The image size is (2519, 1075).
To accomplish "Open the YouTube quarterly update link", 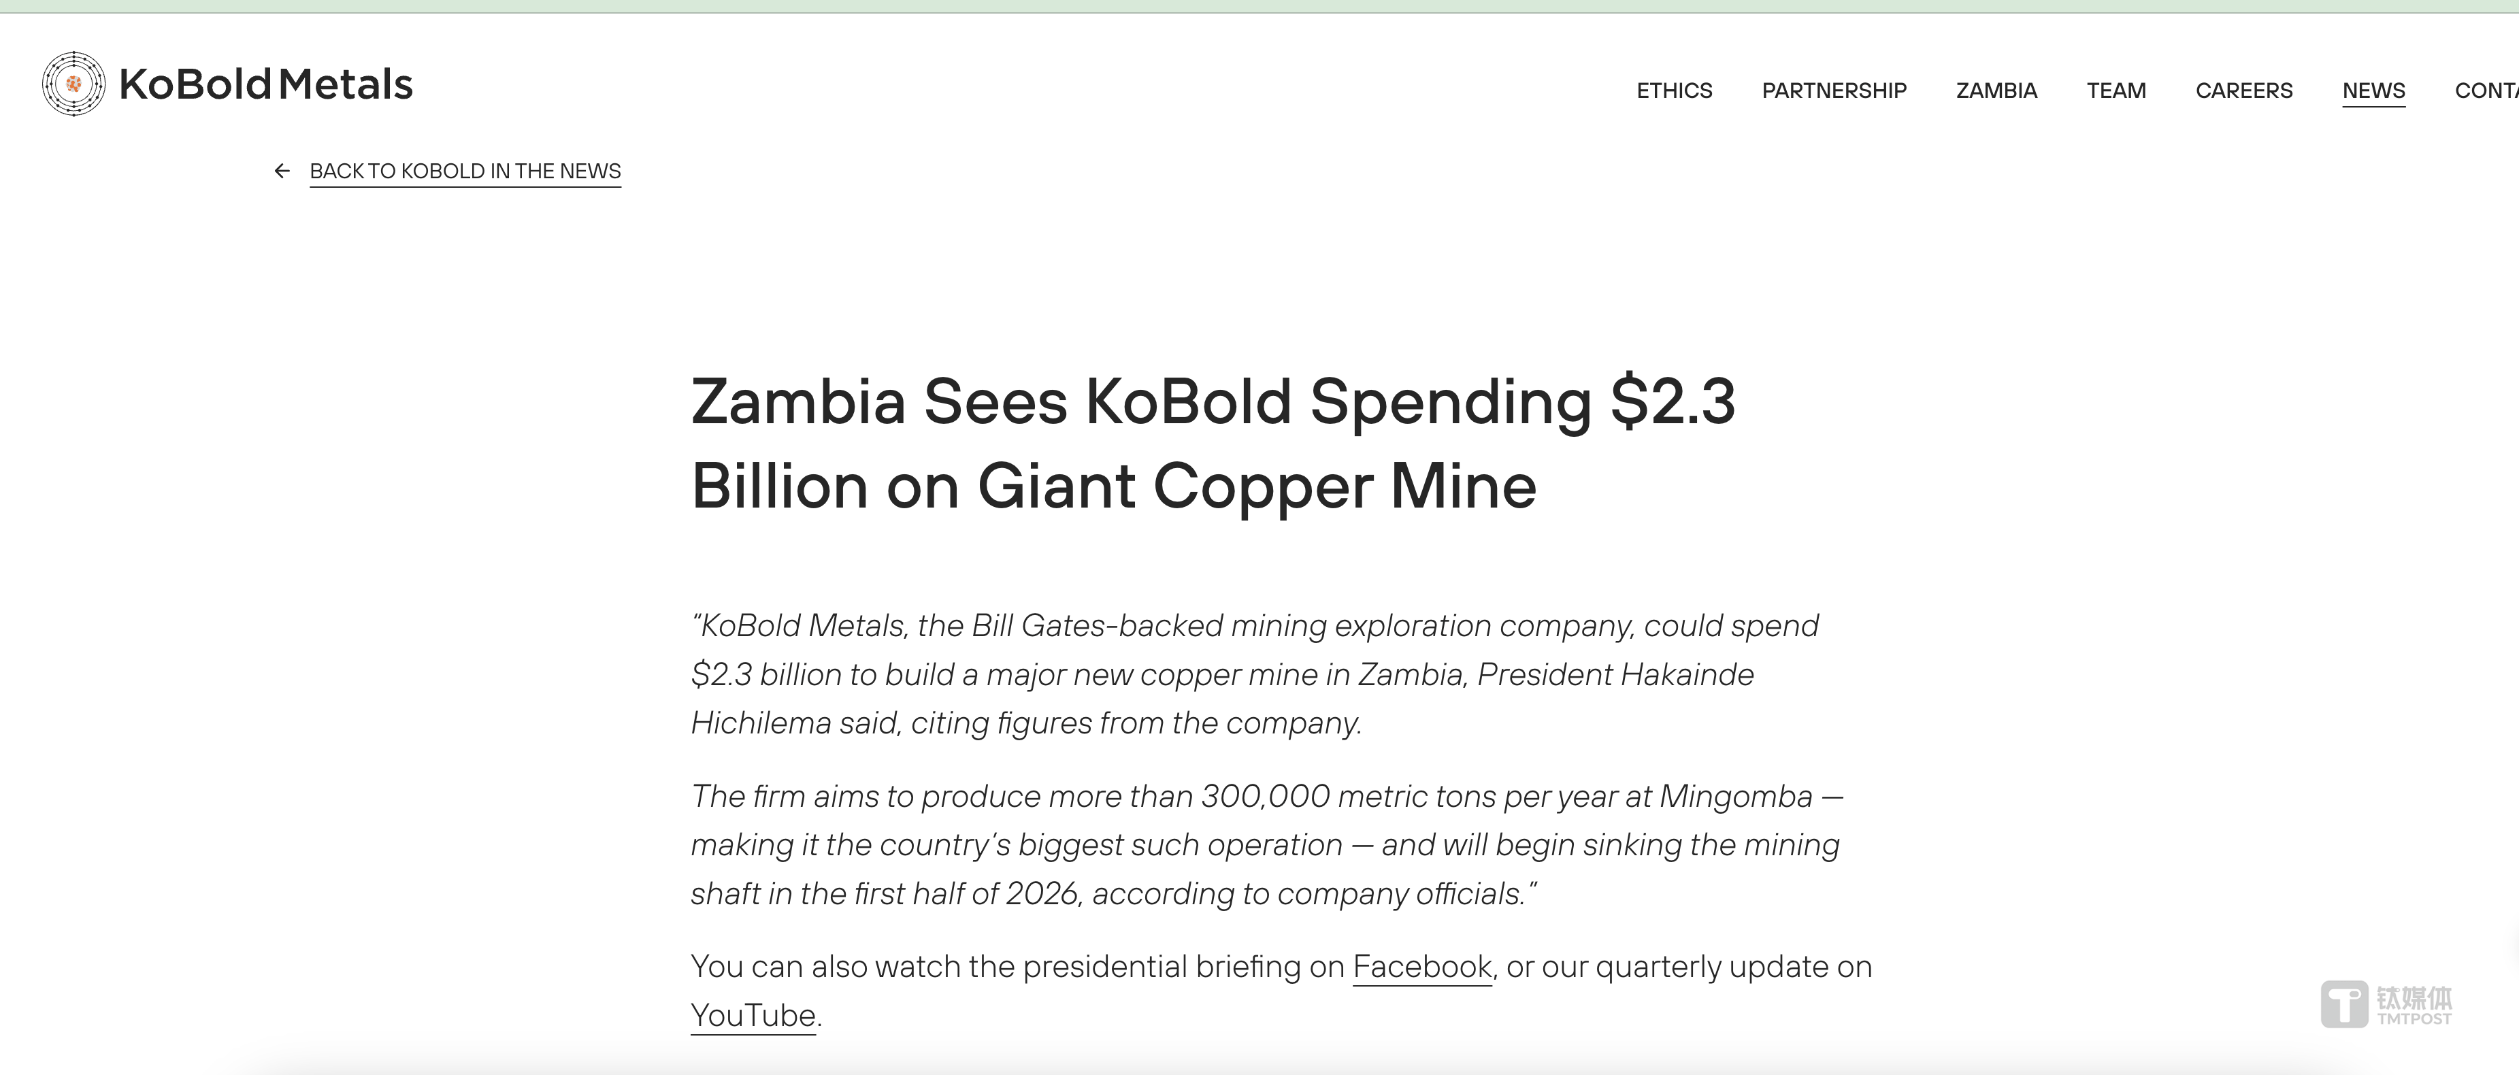I will 753,1015.
